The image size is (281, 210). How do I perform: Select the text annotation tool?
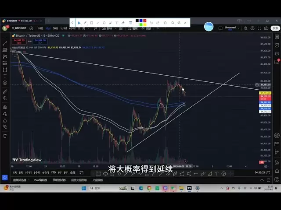[117, 23]
